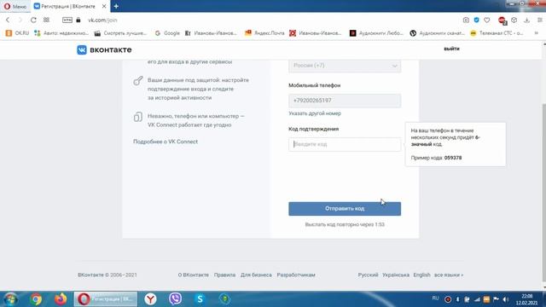Screen dimensions: 546x307
Task: Click Указать другой номер link
Action: (x=315, y=113)
